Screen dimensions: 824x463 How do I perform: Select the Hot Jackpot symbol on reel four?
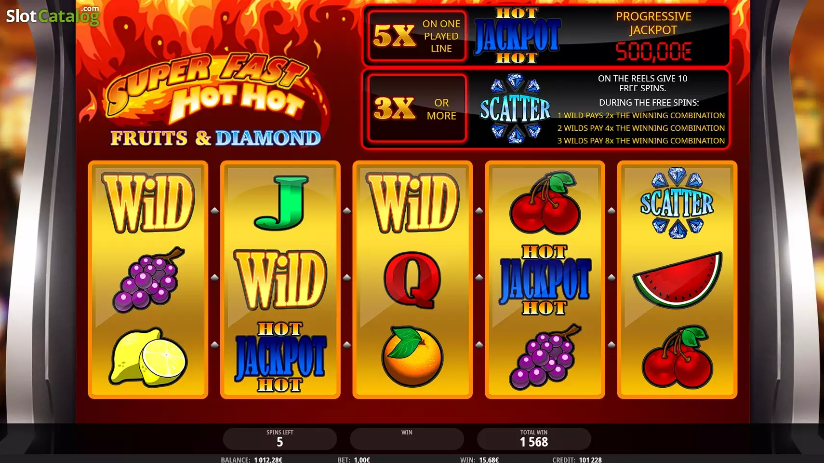(545, 280)
